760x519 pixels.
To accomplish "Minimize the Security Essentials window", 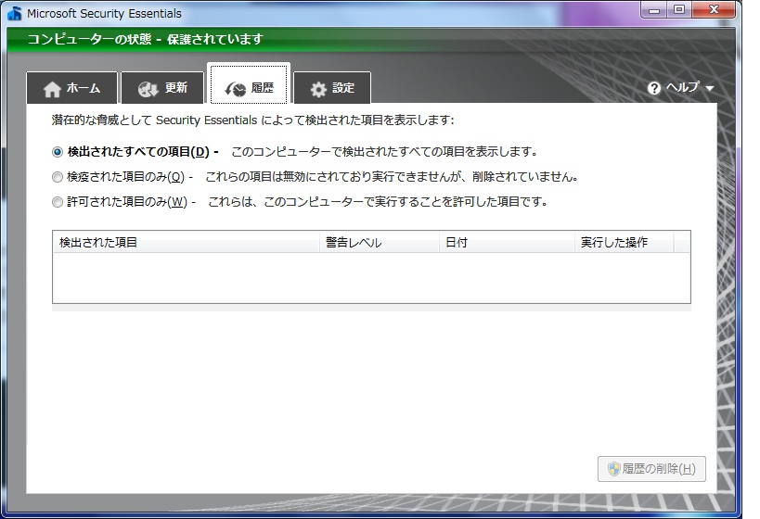I will [654, 10].
